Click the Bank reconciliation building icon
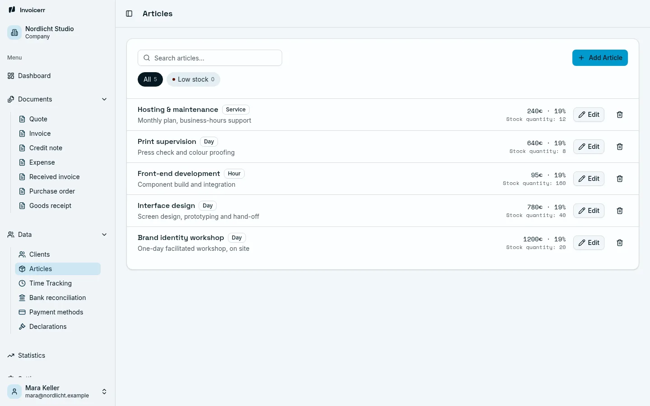This screenshot has height=406, width=650. pos(22,298)
